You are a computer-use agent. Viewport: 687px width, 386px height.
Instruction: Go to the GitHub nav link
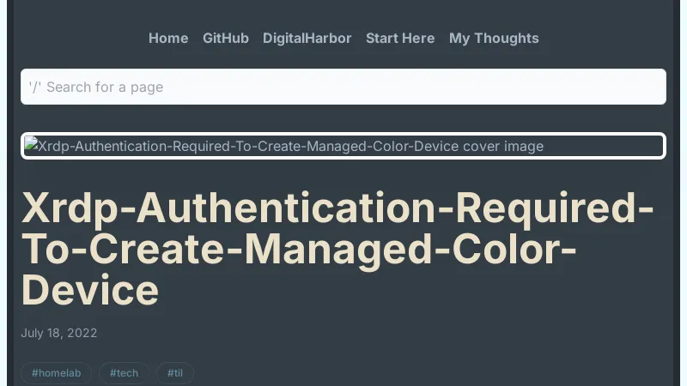[226, 39]
